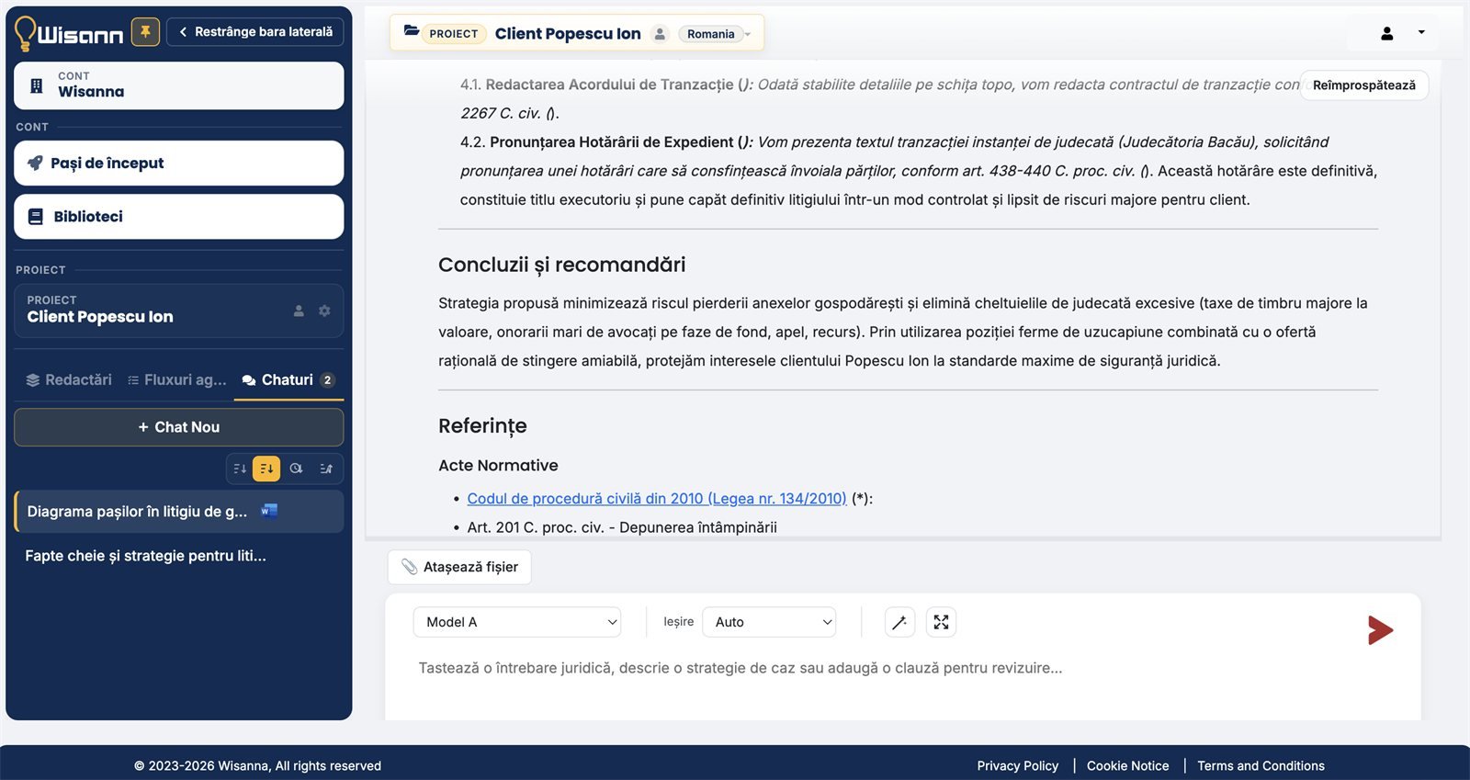Click the open folder icon in project header

(x=412, y=31)
